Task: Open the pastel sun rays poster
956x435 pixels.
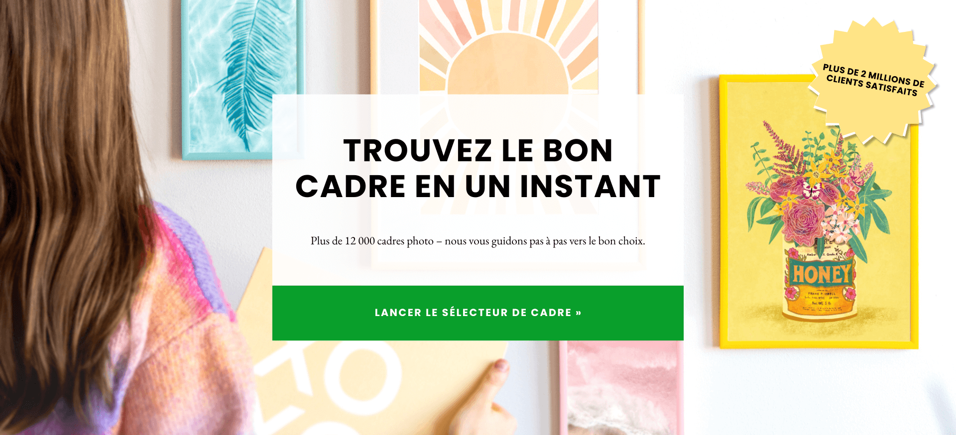Action: point(508,47)
